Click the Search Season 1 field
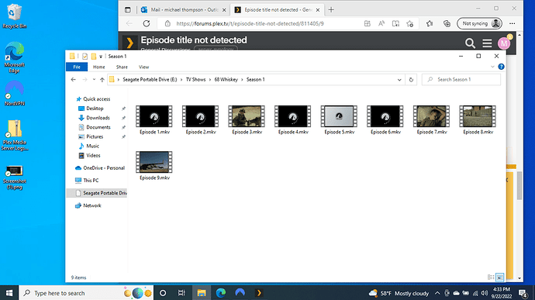This screenshot has height=300, width=535. pyautogui.click(x=461, y=80)
